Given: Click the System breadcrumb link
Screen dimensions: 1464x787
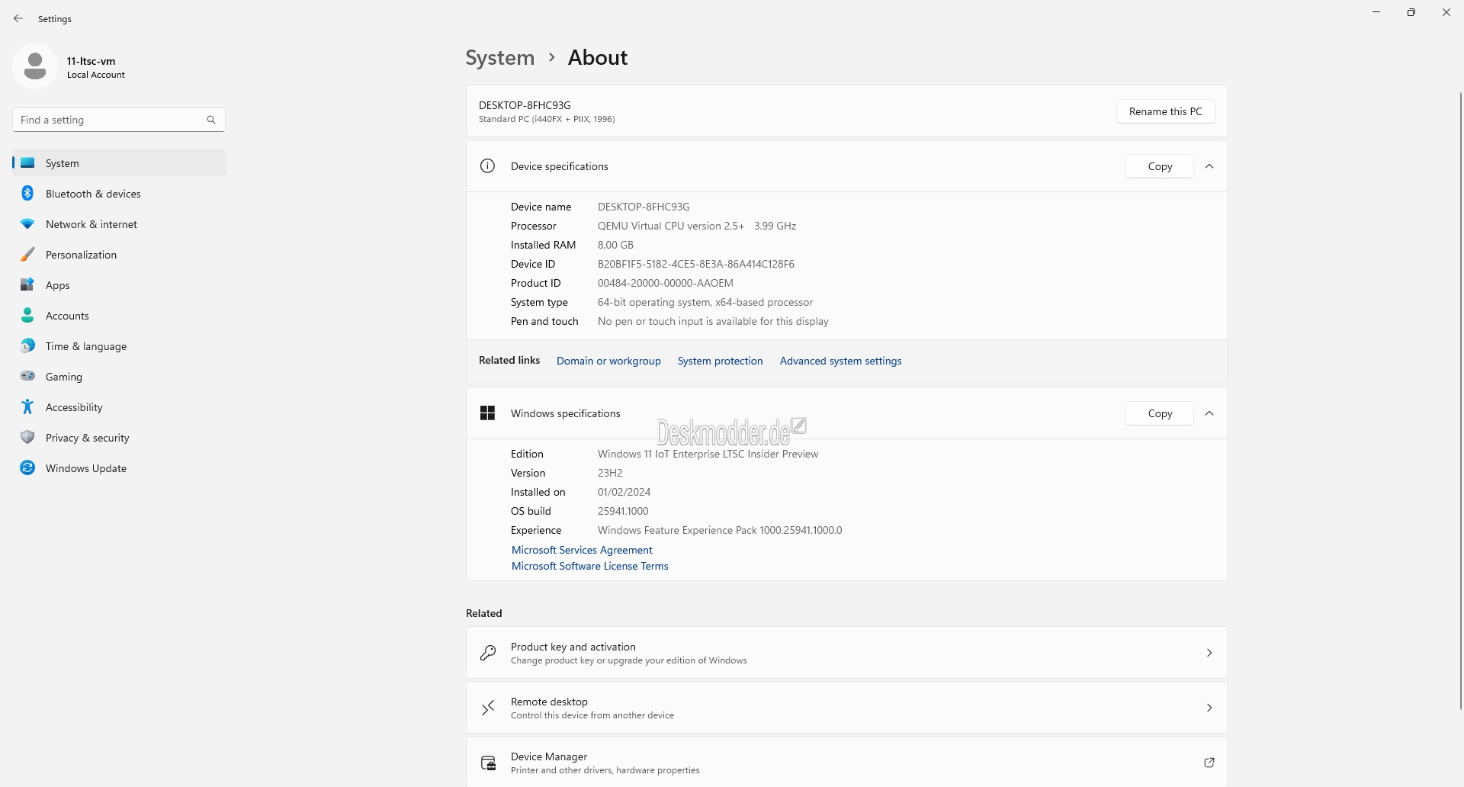Looking at the screenshot, I should pos(500,58).
